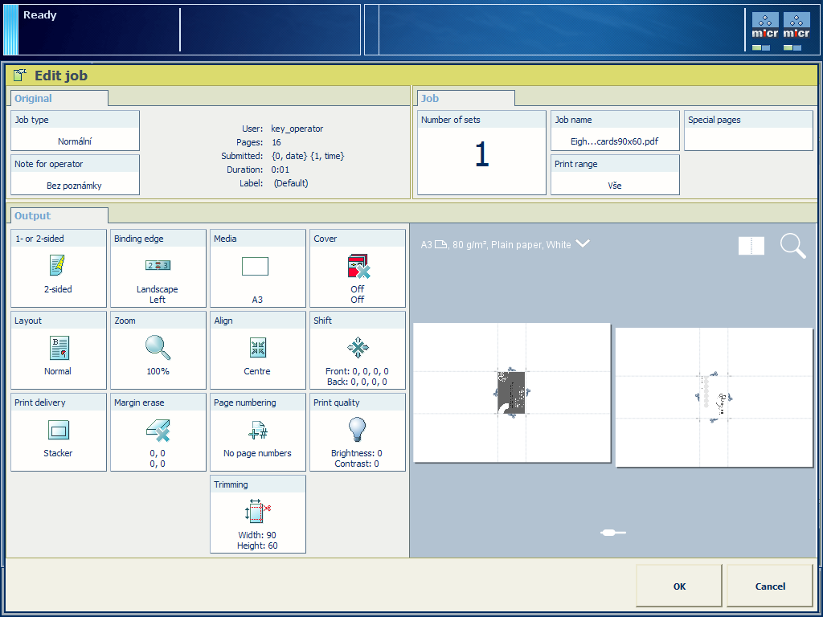Switch to the Output tab
Screen dimensions: 823x617
point(33,216)
